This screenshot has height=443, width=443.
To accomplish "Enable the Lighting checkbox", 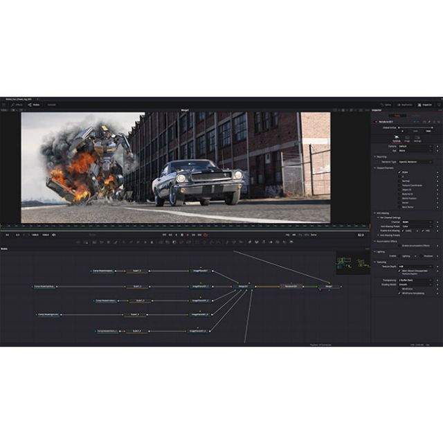I will pyautogui.click(x=399, y=256).
